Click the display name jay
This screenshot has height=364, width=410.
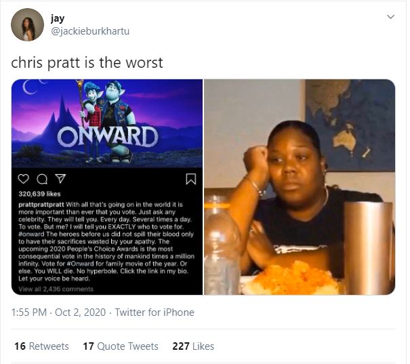click(58, 18)
